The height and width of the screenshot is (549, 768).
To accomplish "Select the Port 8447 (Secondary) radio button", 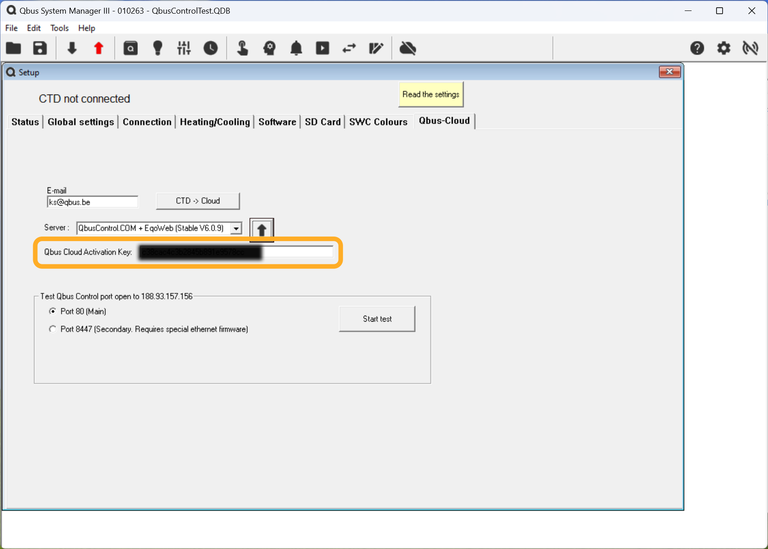I will [x=53, y=329].
